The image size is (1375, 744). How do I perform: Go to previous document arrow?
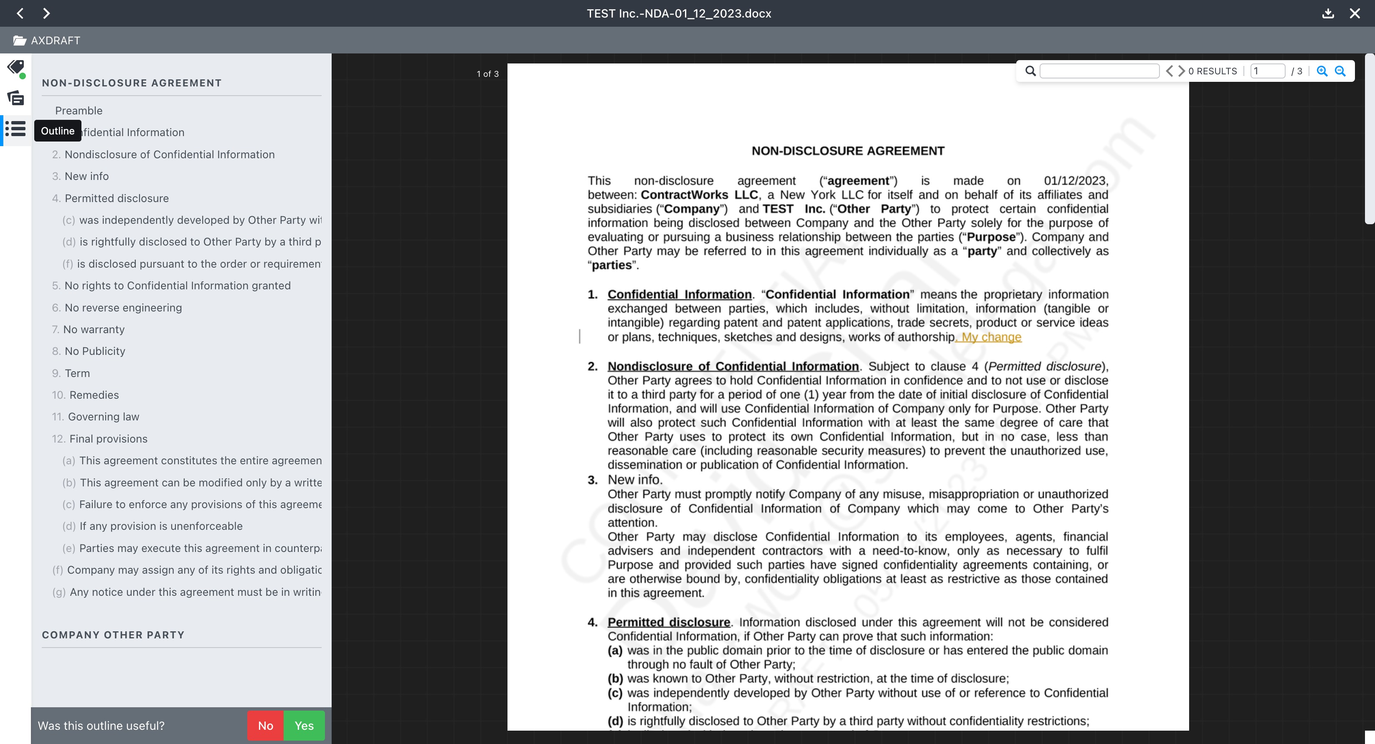(x=20, y=13)
